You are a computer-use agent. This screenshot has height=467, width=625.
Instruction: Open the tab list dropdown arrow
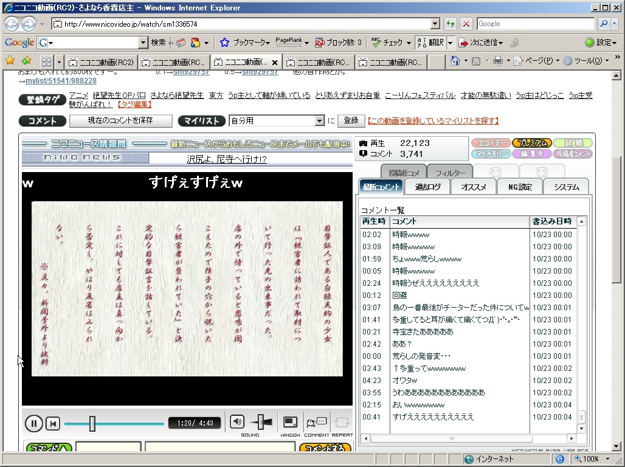pos(60,62)
